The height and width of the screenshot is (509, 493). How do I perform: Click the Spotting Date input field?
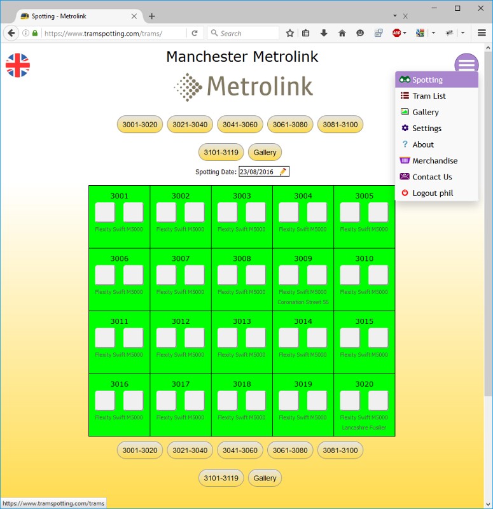tap(264, 171)
